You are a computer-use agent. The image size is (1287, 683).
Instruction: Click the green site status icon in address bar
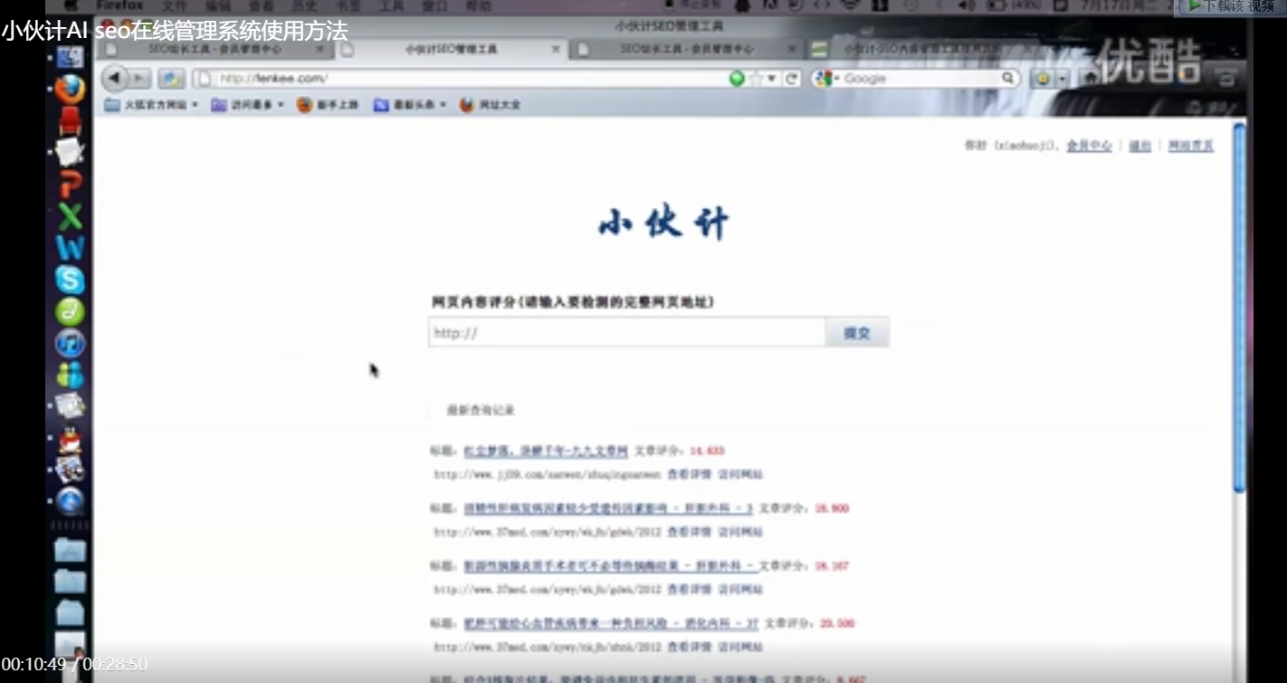point(737,79)
